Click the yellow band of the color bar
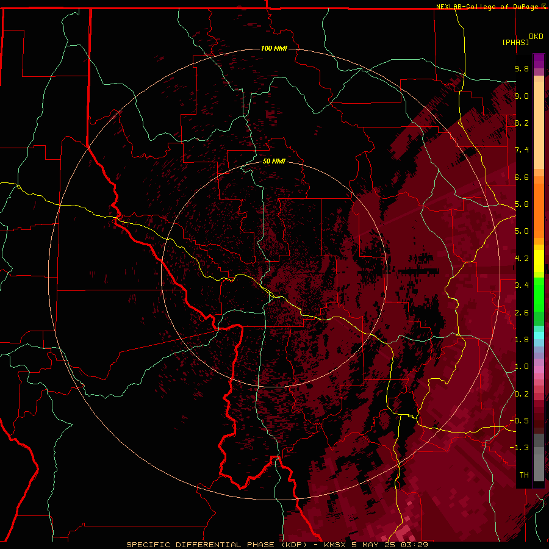The height and width of the screenshot is (549, 549). point(539,261)
